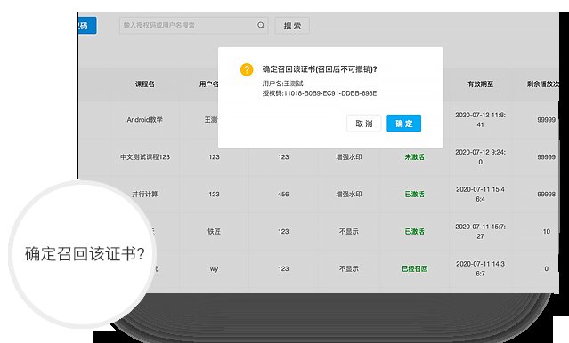
Task: Click remaining plays value 10
Action: [547, 231]
